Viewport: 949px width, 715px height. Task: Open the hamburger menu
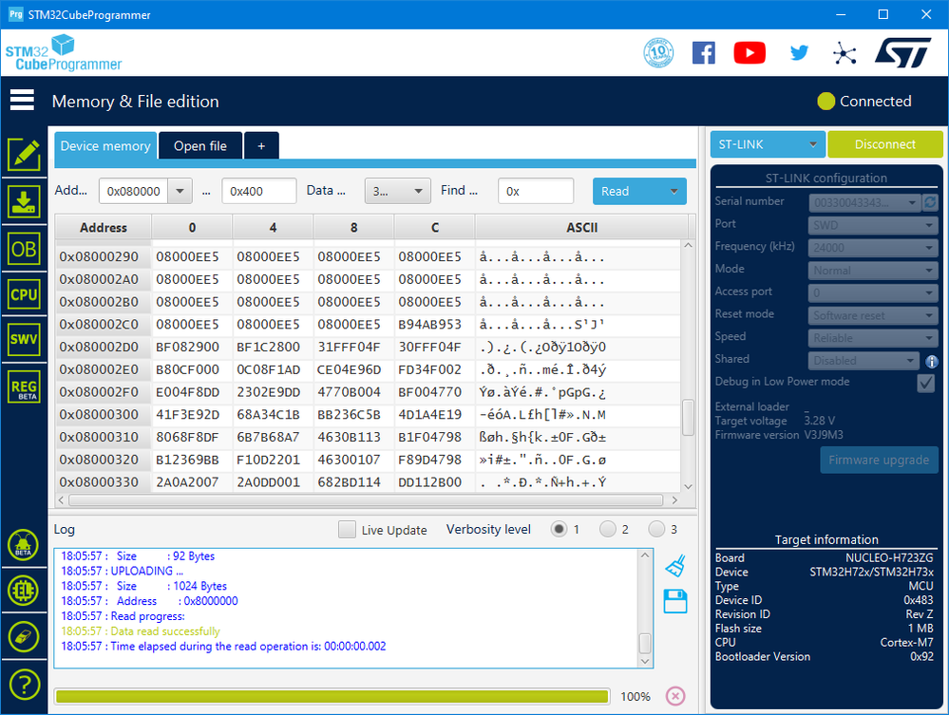(x=22, y=101)
